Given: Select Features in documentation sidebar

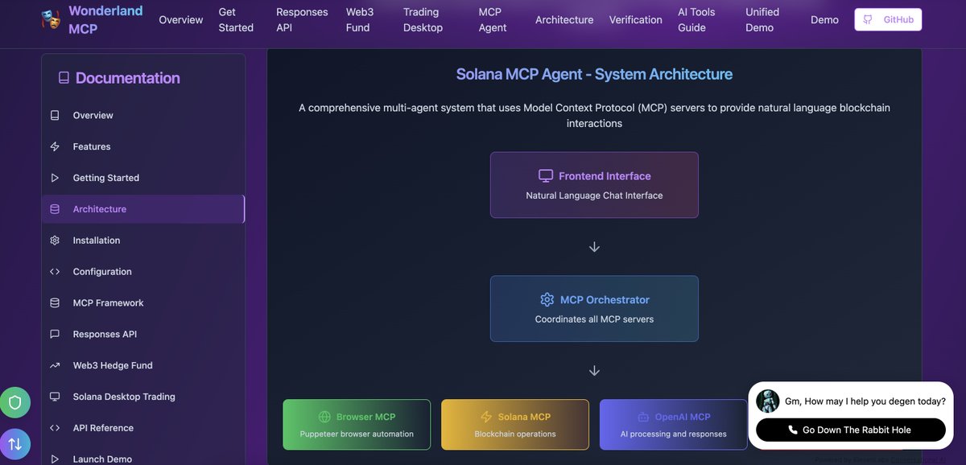Looking at the screenshot, I should click(x=143, y=146).
